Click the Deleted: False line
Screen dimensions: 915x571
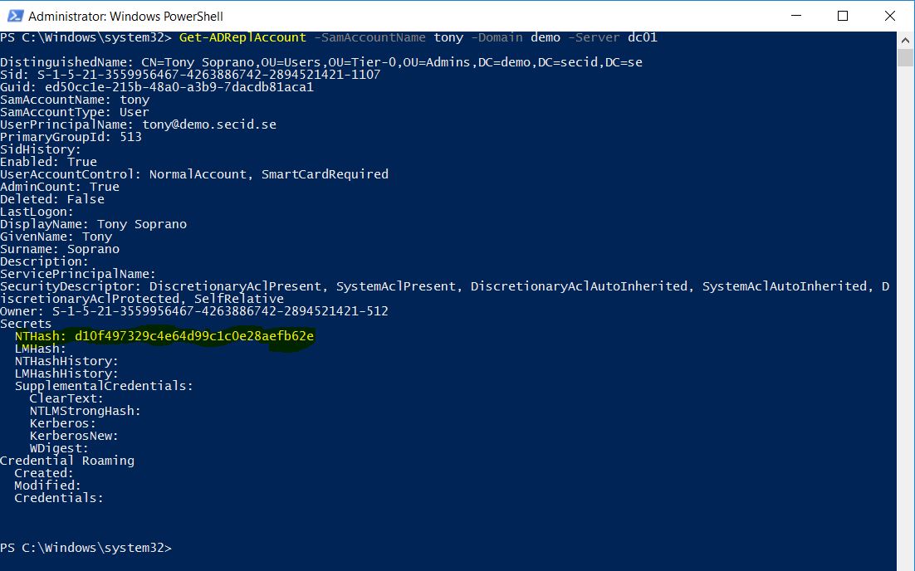pos(52,199)
